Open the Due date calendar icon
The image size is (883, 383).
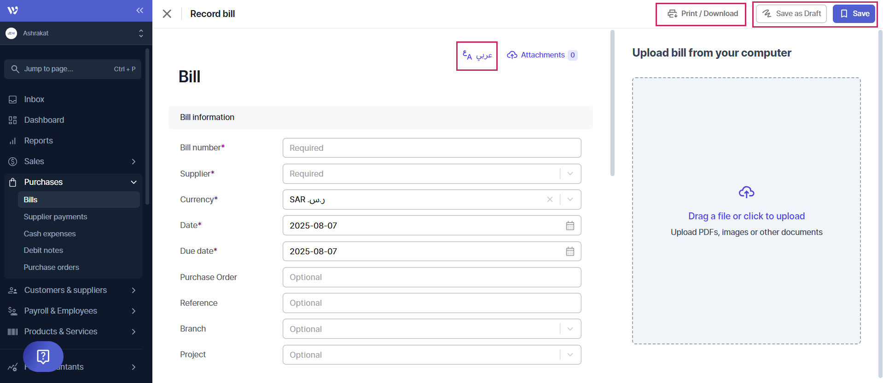click(x=570, y=252)
